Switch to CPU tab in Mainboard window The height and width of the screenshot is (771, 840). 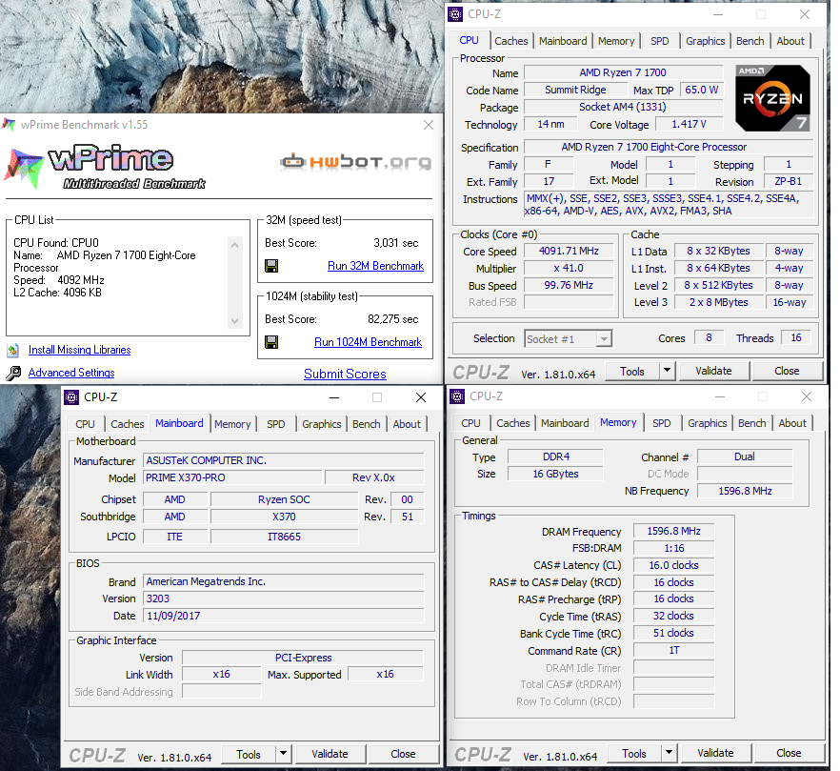click(85, 423)
